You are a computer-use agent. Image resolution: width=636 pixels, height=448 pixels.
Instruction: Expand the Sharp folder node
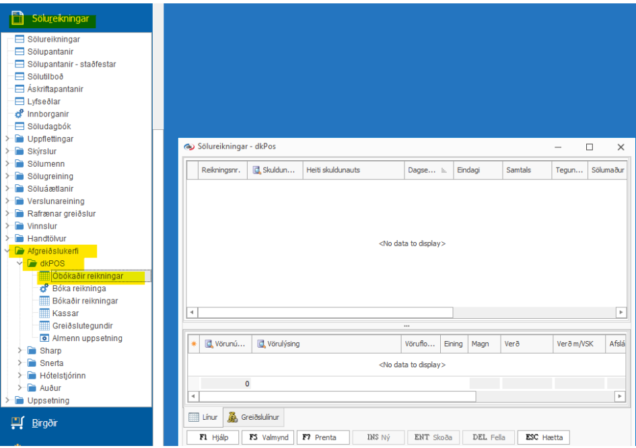point(20,350)
